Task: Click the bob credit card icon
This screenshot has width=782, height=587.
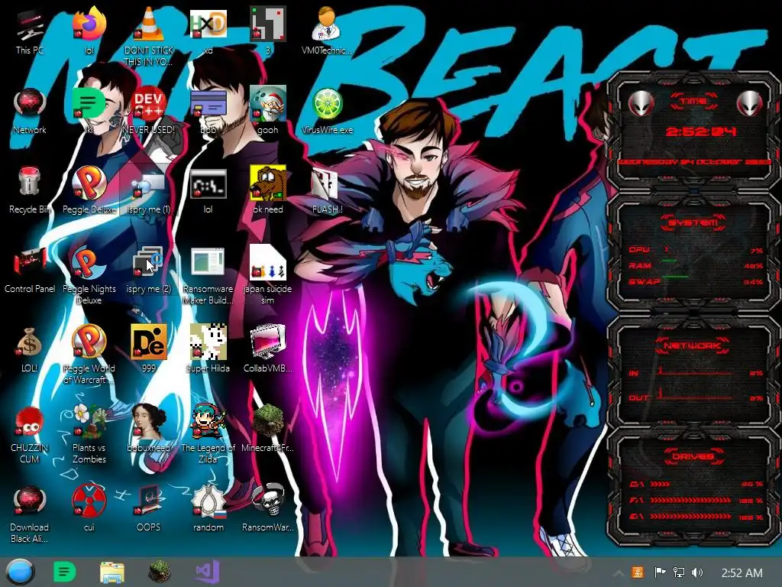Action: pyautogui.click(x=208, y=104)
